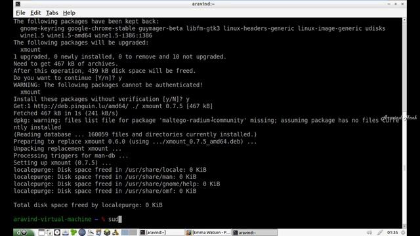Open the Edit menu
Screen dimensions: 420x236
pyautogui.click(x=35, y=13)
